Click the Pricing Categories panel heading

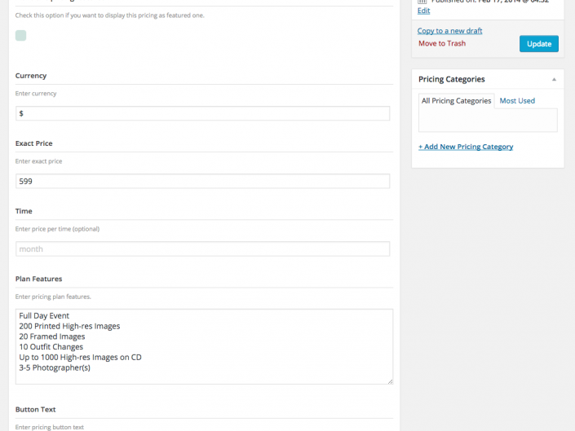coord(451,79)
